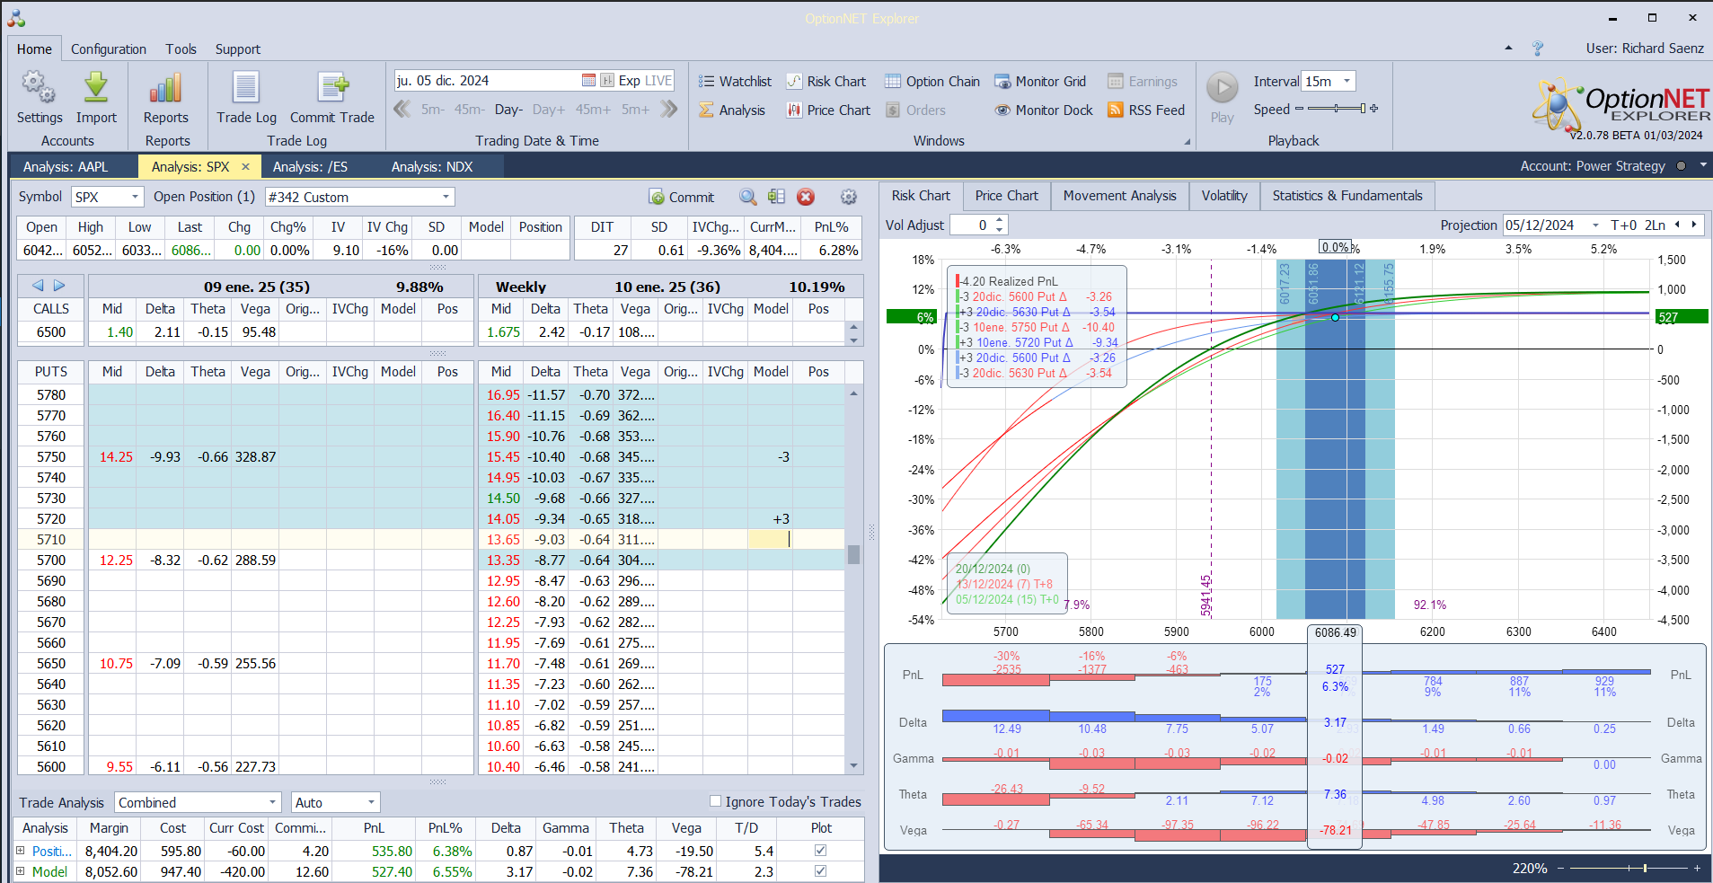1713x883 pixels.
Task: Expand the Position row in Trade Analysis
Action: pos(21,850)
